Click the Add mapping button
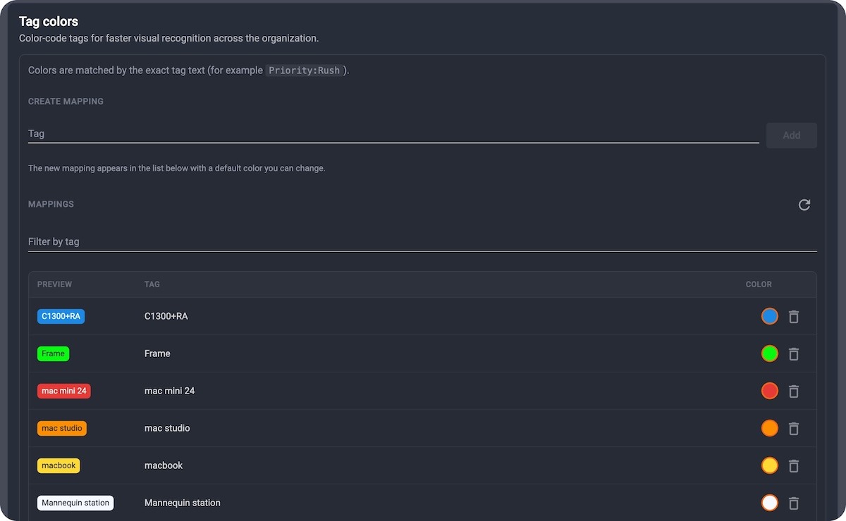Screen dimensions: 846x521 pos(792,135)
